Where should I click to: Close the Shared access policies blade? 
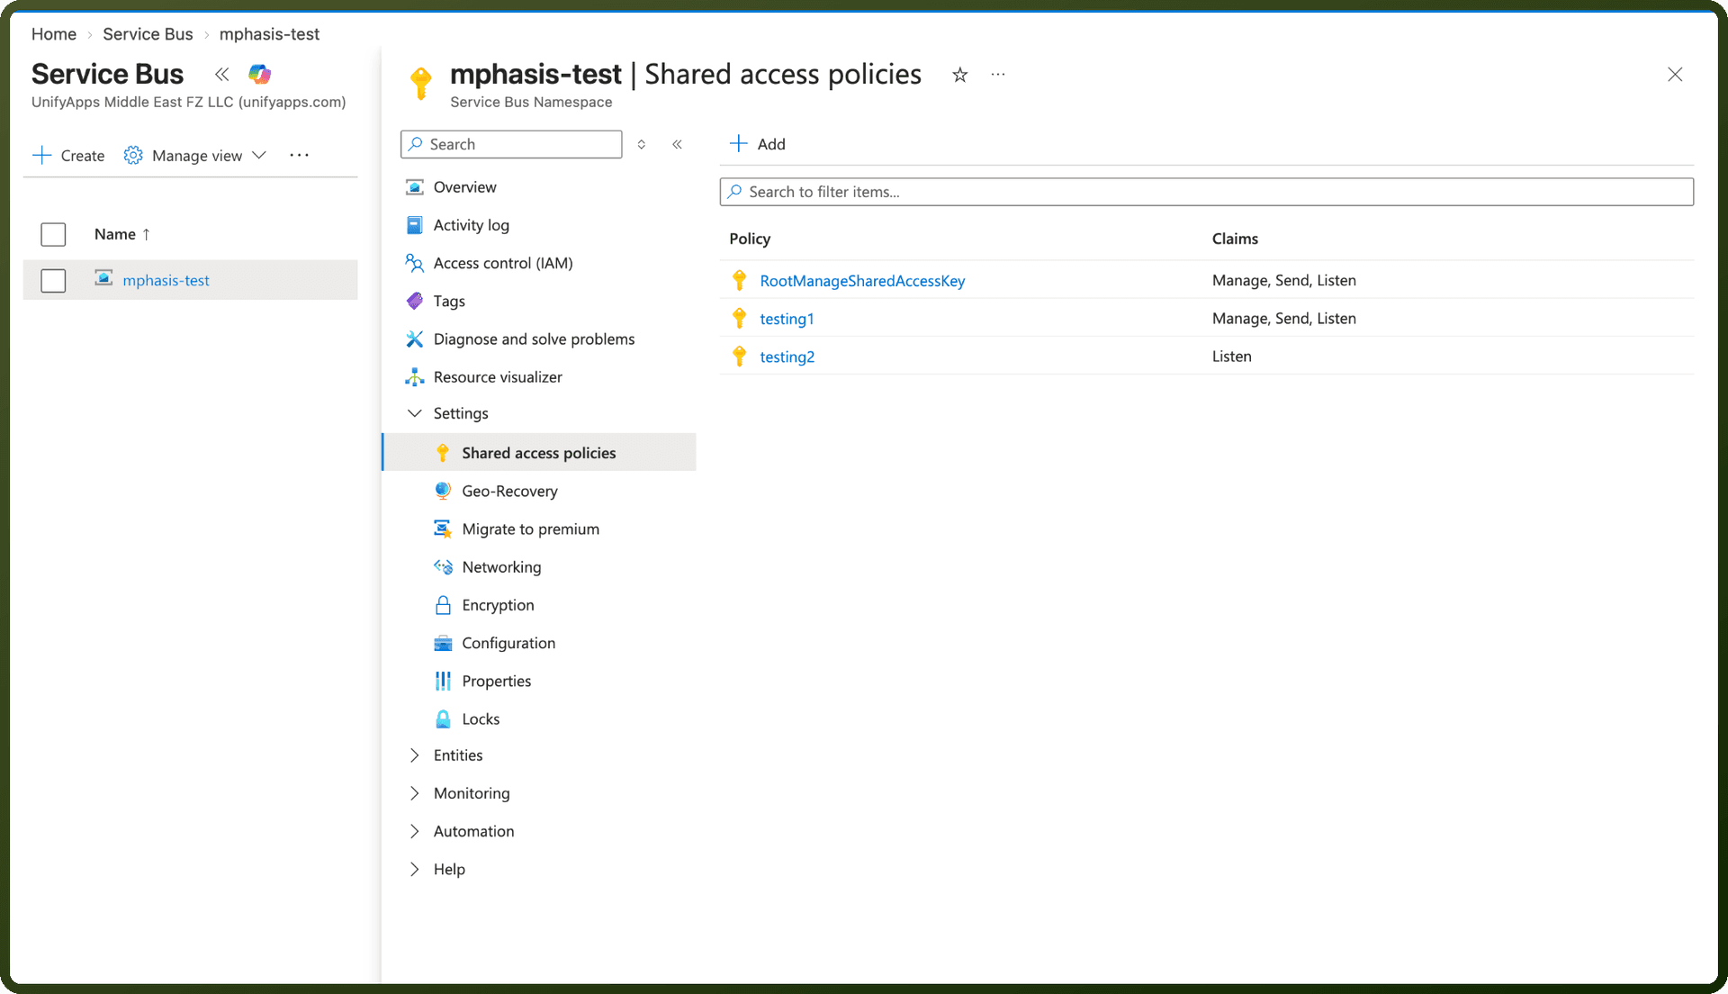(1675, 75)
